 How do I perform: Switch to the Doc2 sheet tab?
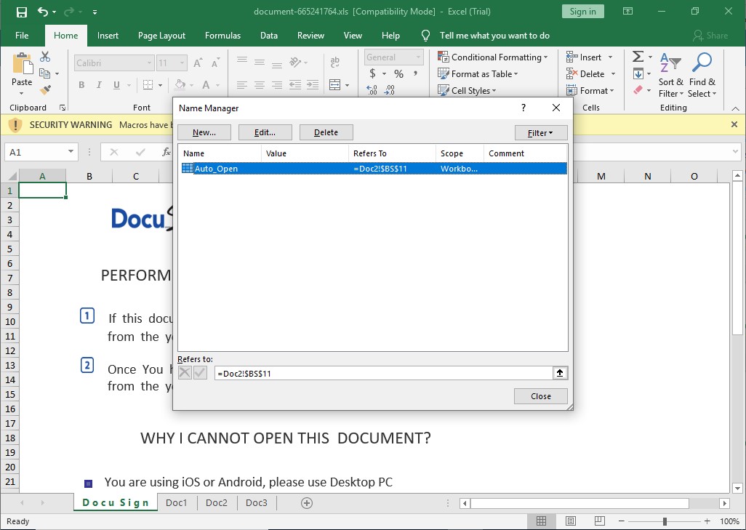217,503
